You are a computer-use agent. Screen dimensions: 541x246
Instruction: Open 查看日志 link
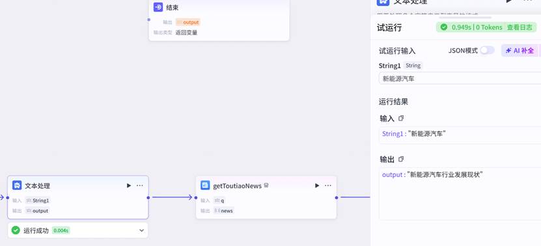[520, 27]
